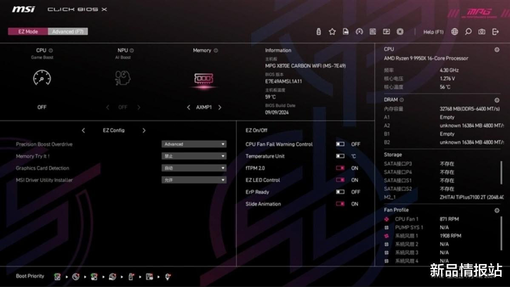Open the language globe icon
The width and height of the screenshot is (510, 287).
(455, 31)
